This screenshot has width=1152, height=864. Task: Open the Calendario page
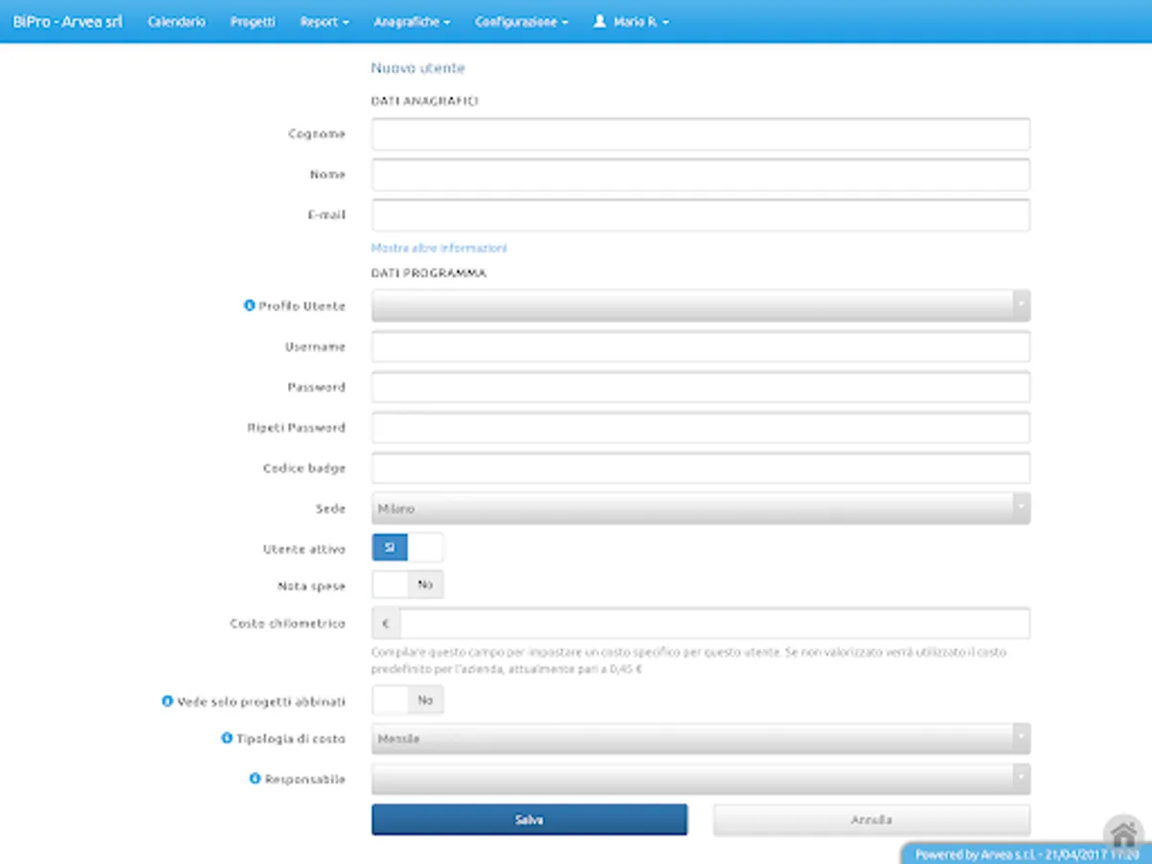tap(177, 21)
